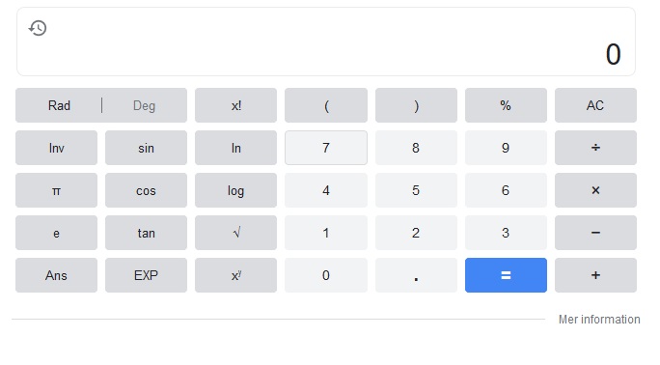This screenshot has height=365, width=660.
Task: Tap the division operator key
Action: click(x=595, y=148)
